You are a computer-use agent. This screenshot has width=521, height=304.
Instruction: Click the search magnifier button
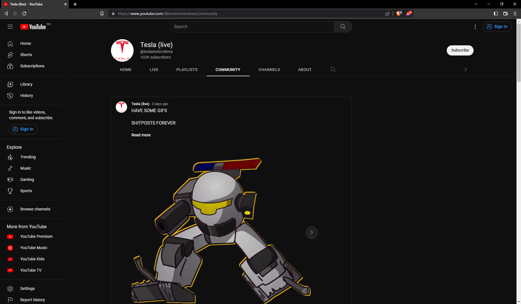[343, 27]
